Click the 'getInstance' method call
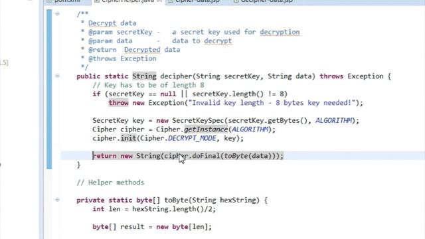Image resolution: width=425 pixels, height=239 pixels. coord(206,129)
